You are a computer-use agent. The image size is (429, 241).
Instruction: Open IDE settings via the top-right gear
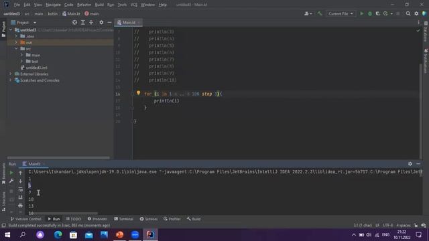point(416,13)
